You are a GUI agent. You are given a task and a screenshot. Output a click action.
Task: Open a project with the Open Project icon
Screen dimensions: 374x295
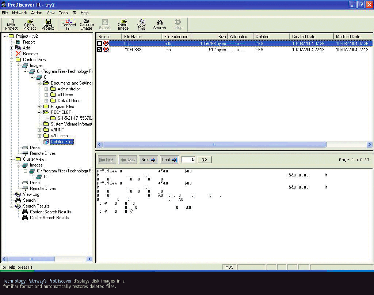click(x=30, y=25)
